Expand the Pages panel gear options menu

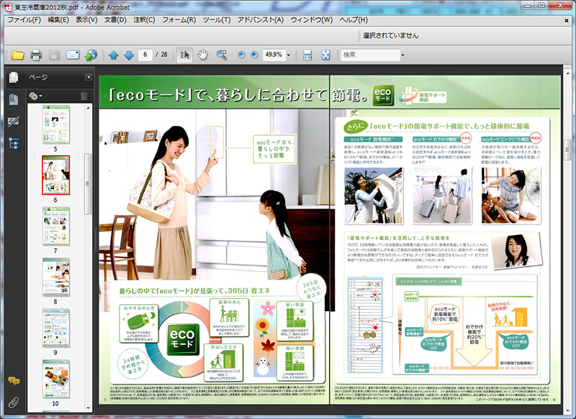coord(35,96)
